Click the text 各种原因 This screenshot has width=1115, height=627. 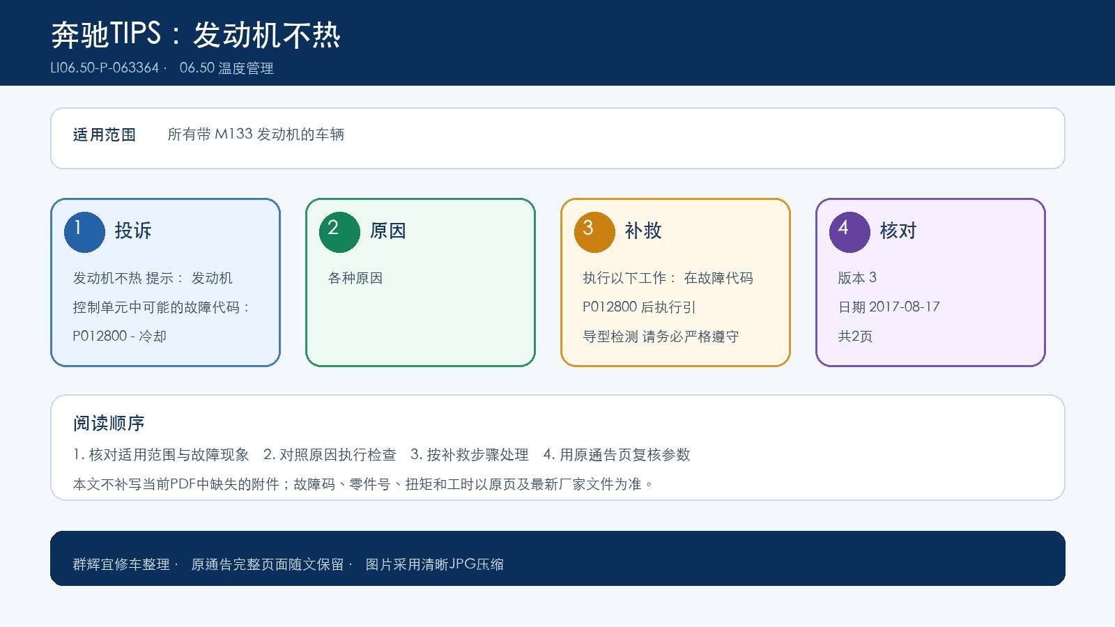coord(355,278)
